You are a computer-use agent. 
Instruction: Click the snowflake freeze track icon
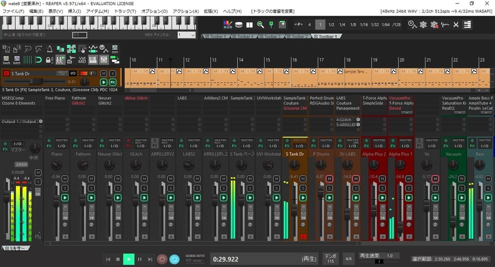[423, 25]
